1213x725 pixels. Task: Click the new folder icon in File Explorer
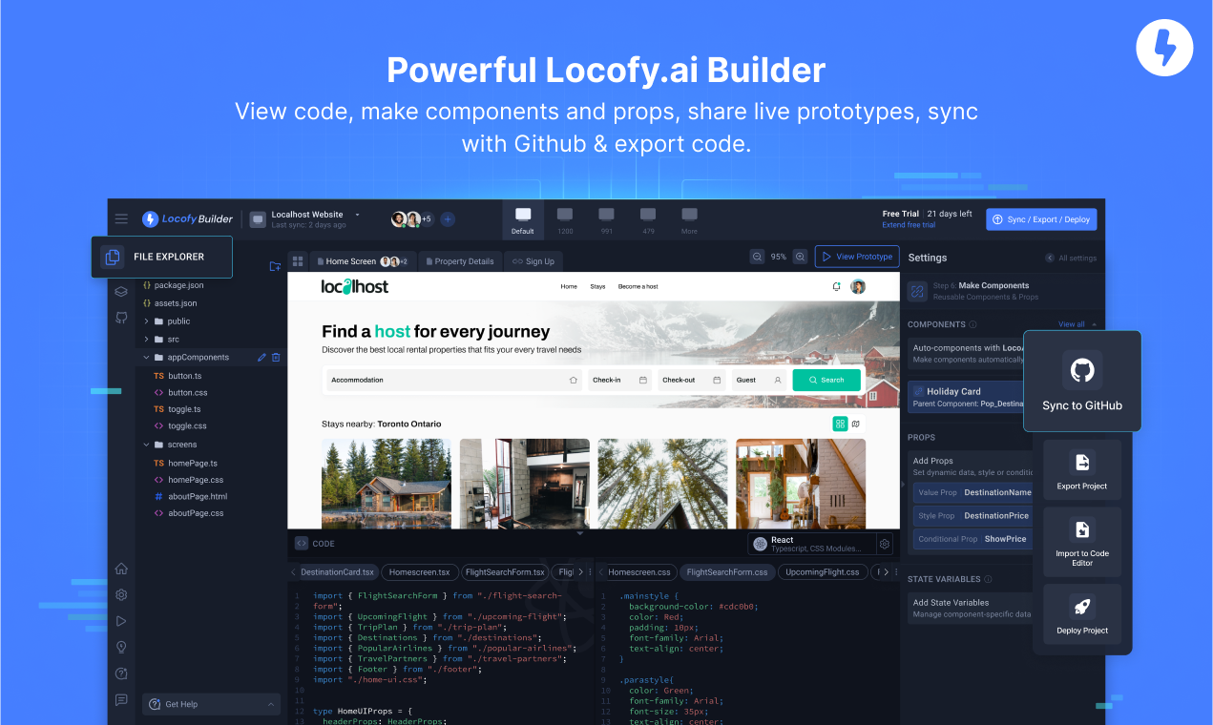(275, 266)
